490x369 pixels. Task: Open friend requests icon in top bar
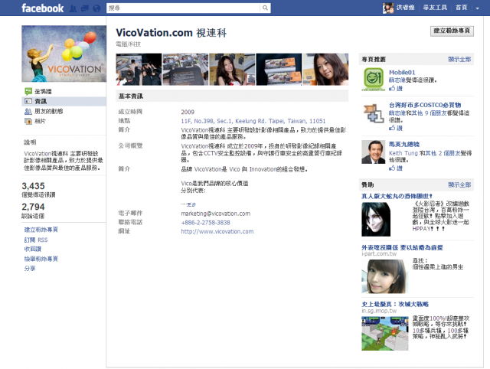coord(73,8)
